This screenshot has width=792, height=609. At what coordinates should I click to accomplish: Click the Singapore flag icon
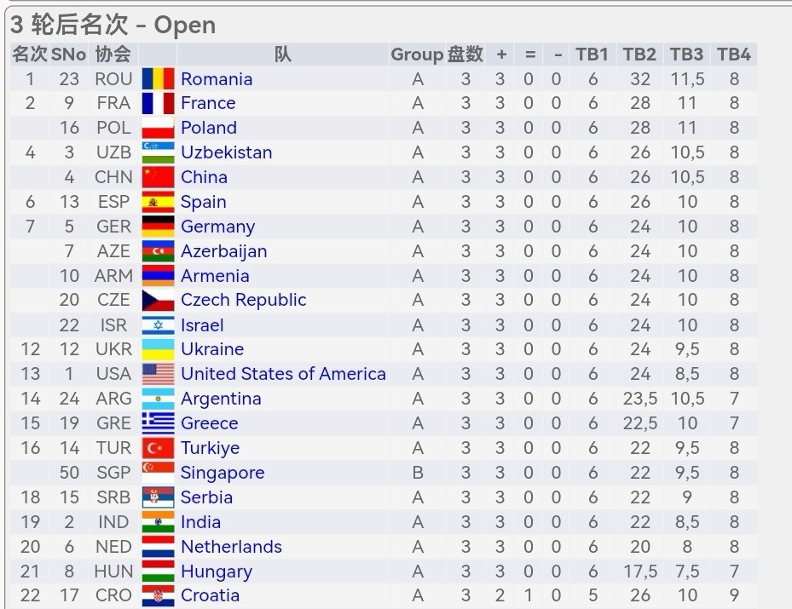coord(158,473)
